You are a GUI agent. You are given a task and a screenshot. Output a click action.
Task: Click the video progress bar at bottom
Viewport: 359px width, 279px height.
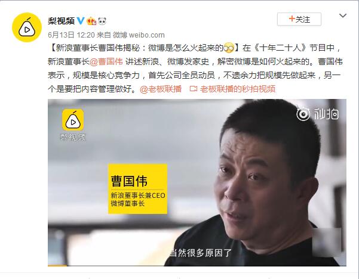197,265
